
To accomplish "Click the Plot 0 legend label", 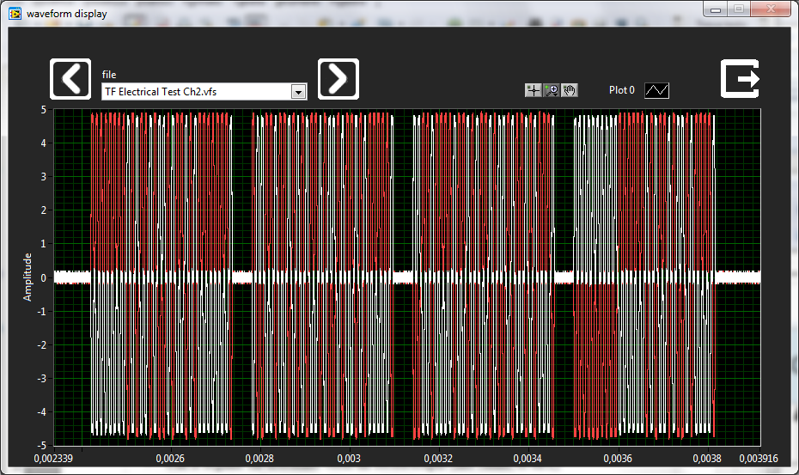I will [x=622, y=90].
